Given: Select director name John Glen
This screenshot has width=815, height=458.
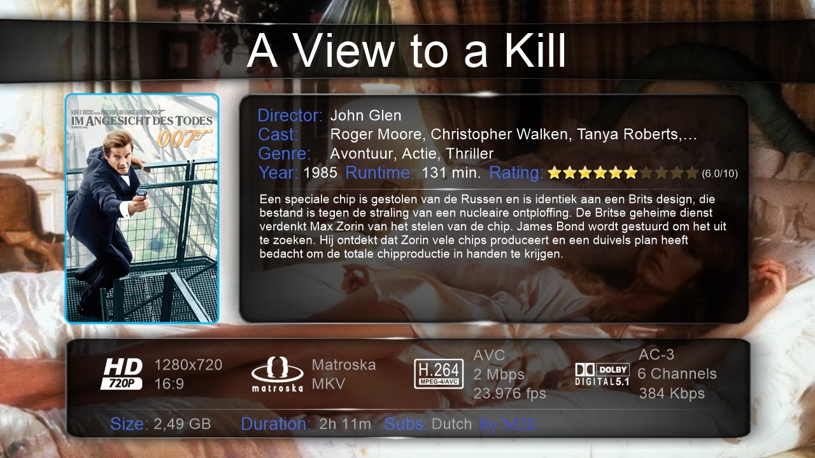Looking at the screenshot, I should pos(366,116).
